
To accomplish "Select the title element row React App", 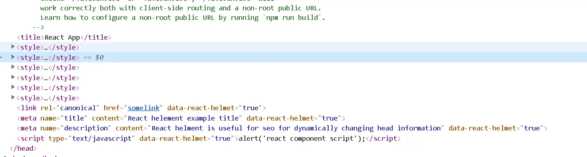I will click(x=64, y=37).
